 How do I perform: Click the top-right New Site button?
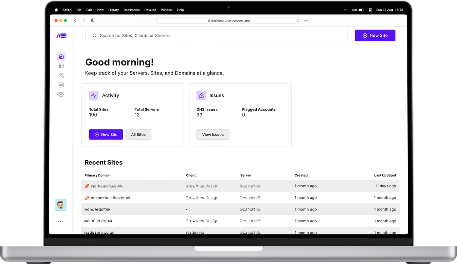click(x=375, y=36)
